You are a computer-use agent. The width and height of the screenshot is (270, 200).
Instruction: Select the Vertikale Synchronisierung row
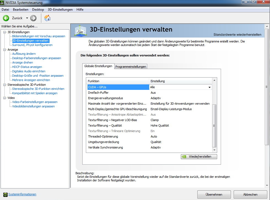[x=149, y=147]
